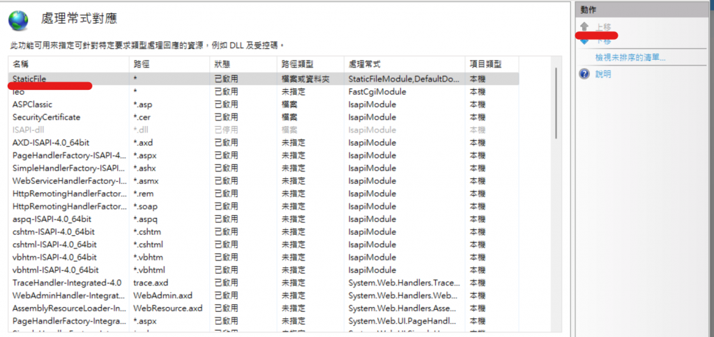Image resolution: width=714 pixels, height=337 pixels.
Task: Sort by the 項目類型 column header
Action: [492, 65]
